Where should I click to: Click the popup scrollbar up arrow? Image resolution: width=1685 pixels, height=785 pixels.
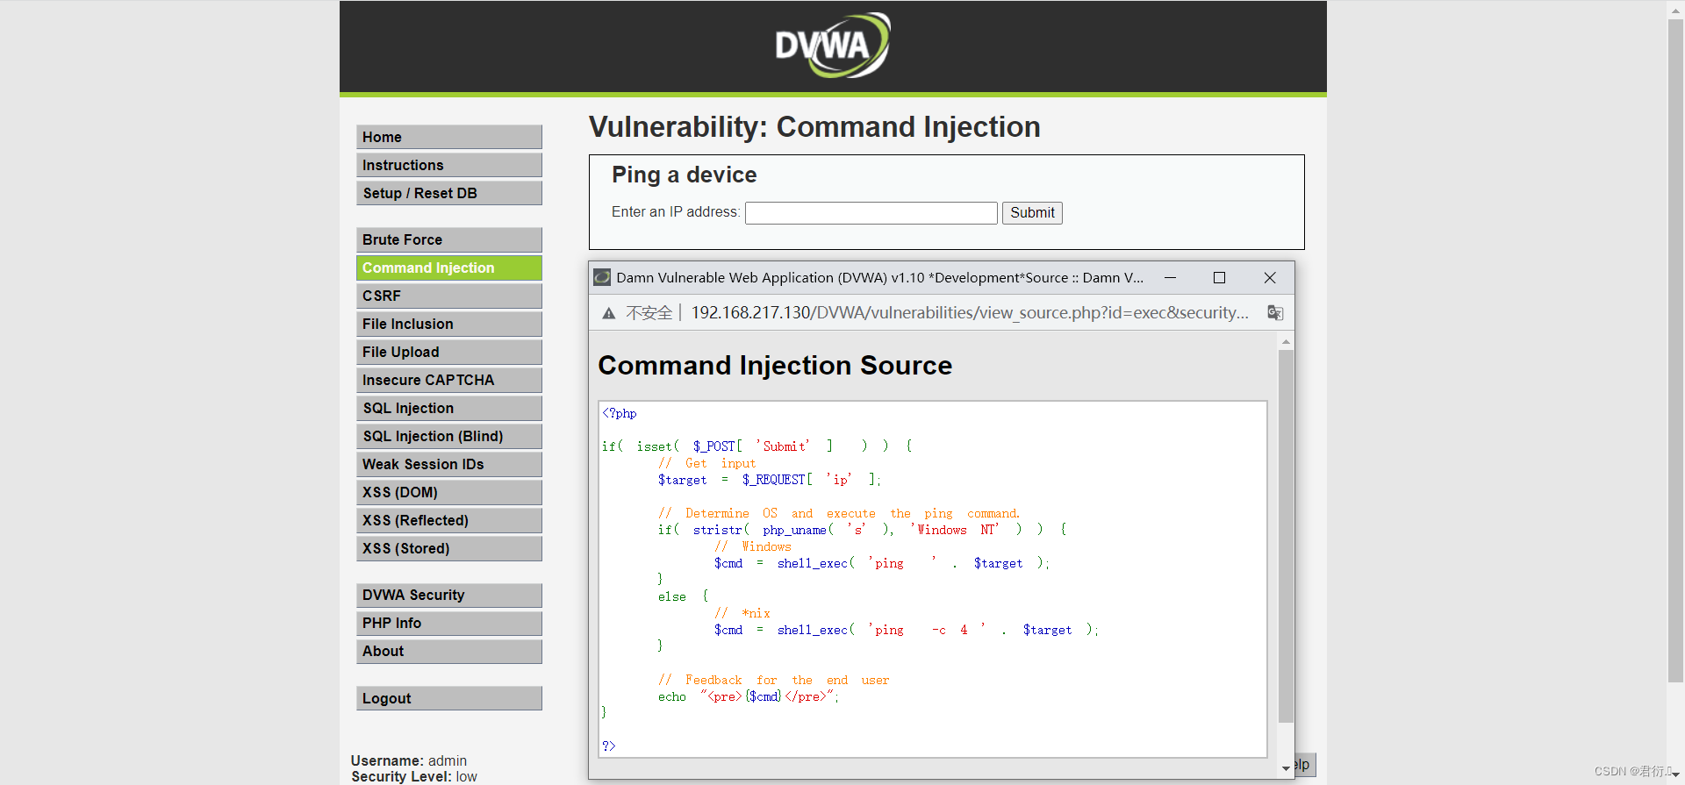tap(1286, 341)
